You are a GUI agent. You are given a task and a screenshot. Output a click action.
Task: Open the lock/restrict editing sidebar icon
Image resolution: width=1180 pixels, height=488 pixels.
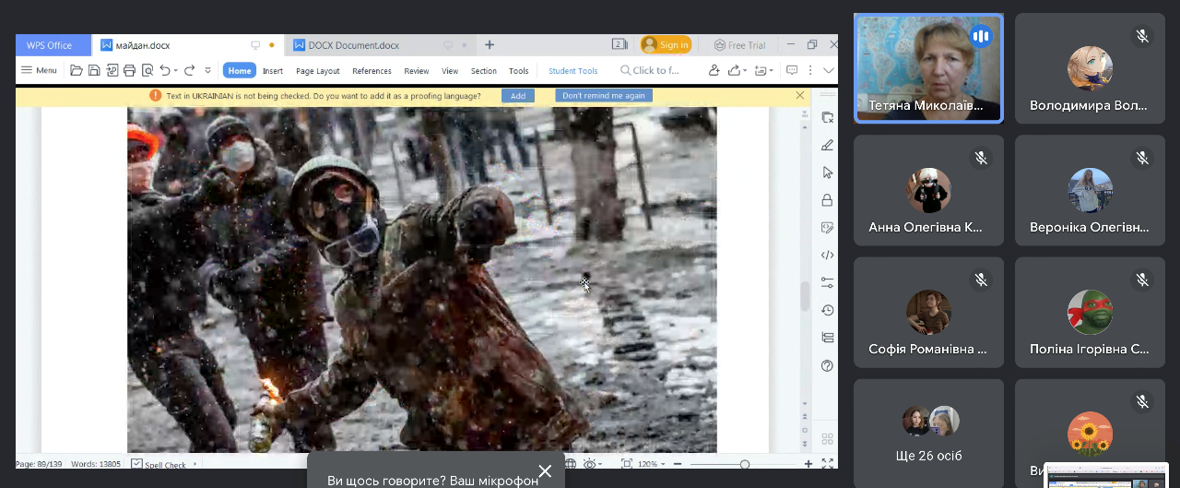[827, 200]
